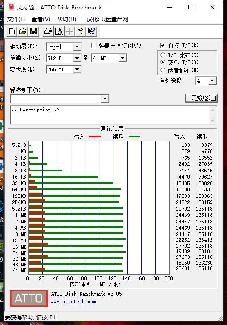Click the green 读取 legend swatch
Image resolution: width=227 pixels, height=325 pixels.
[x=135, y=137]
